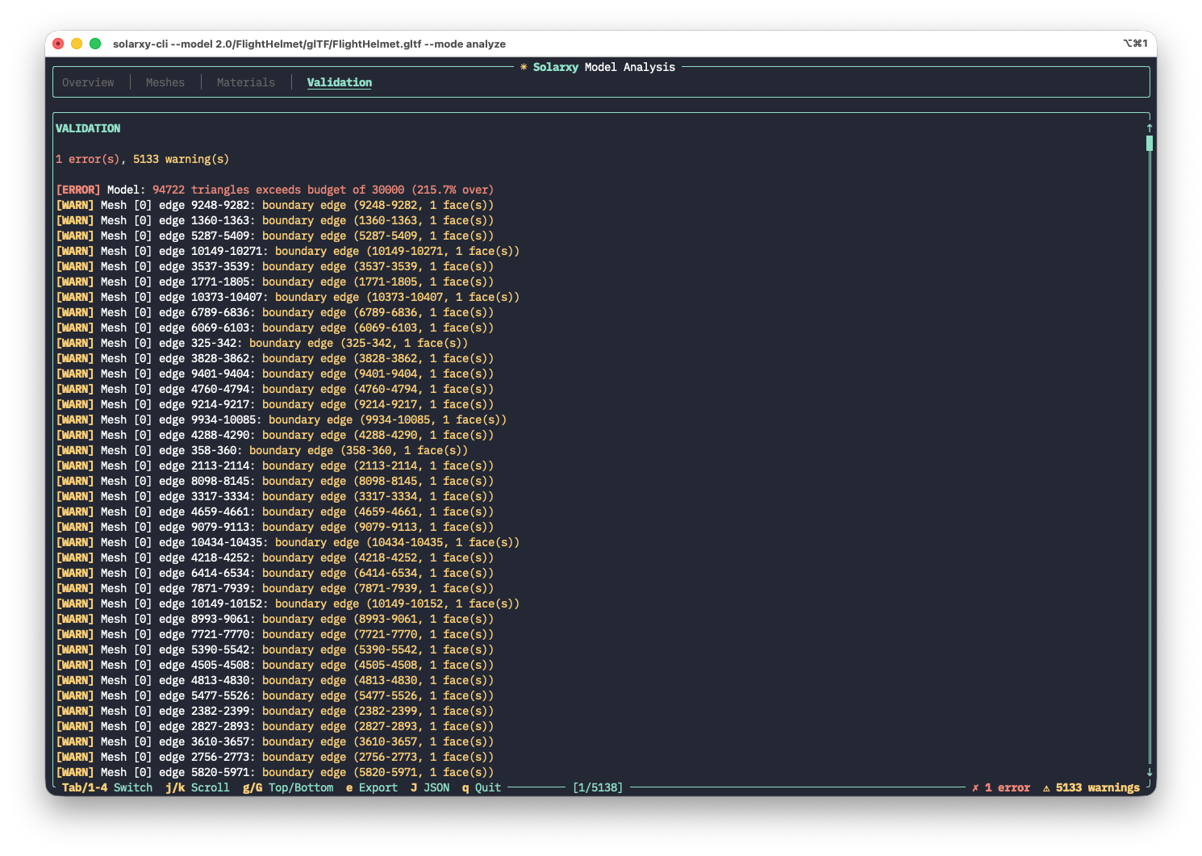Select the warning for edge 2827-2893

click(275, 726)
